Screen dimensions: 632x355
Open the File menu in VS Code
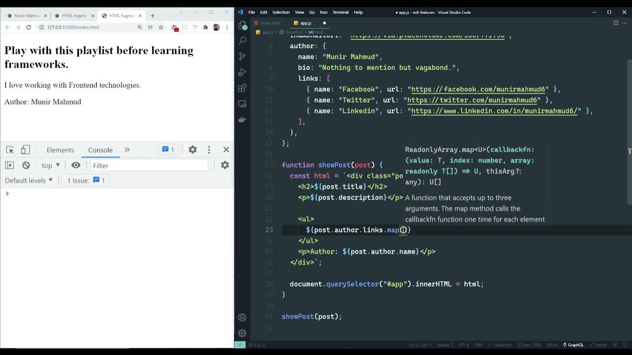252,12
